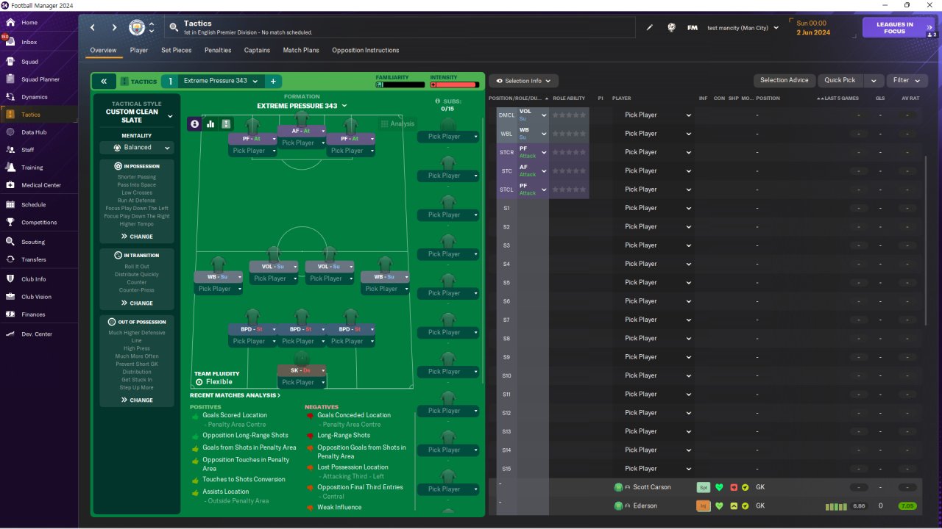Click Scott Carson's heart status icon

tap(719, 487)
